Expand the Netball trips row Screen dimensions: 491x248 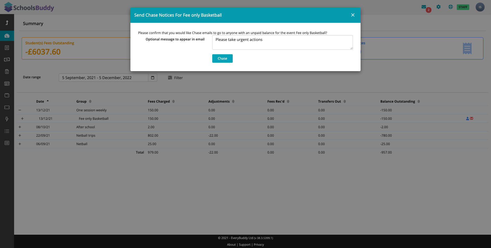click(x=20, y=135)
